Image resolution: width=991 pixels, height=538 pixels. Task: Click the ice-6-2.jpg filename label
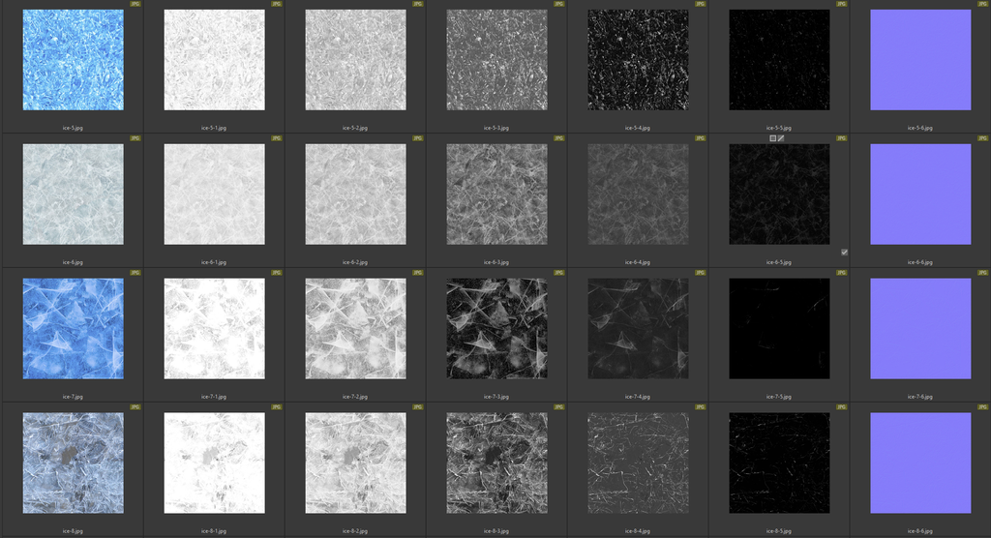click(x=355, y=262)
